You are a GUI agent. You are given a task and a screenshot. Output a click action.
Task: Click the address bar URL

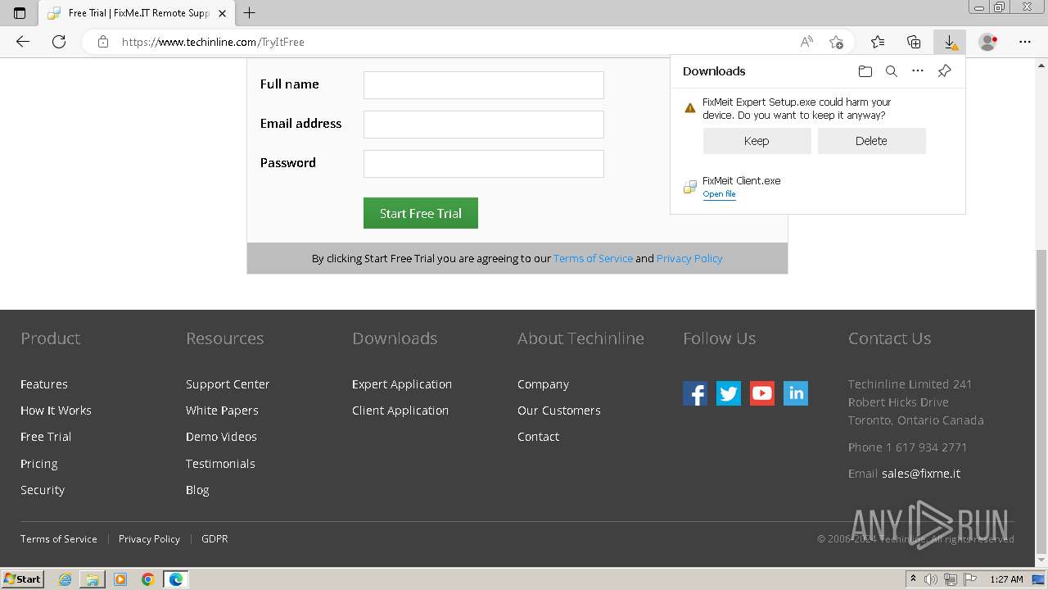tap(213, 42)
